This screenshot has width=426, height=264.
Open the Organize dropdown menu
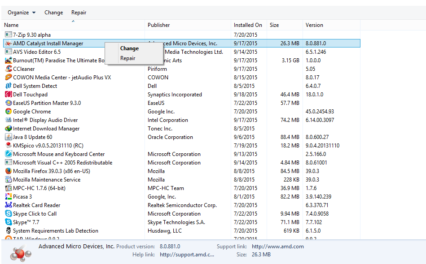pyautogui.click(x=22, y=13)
